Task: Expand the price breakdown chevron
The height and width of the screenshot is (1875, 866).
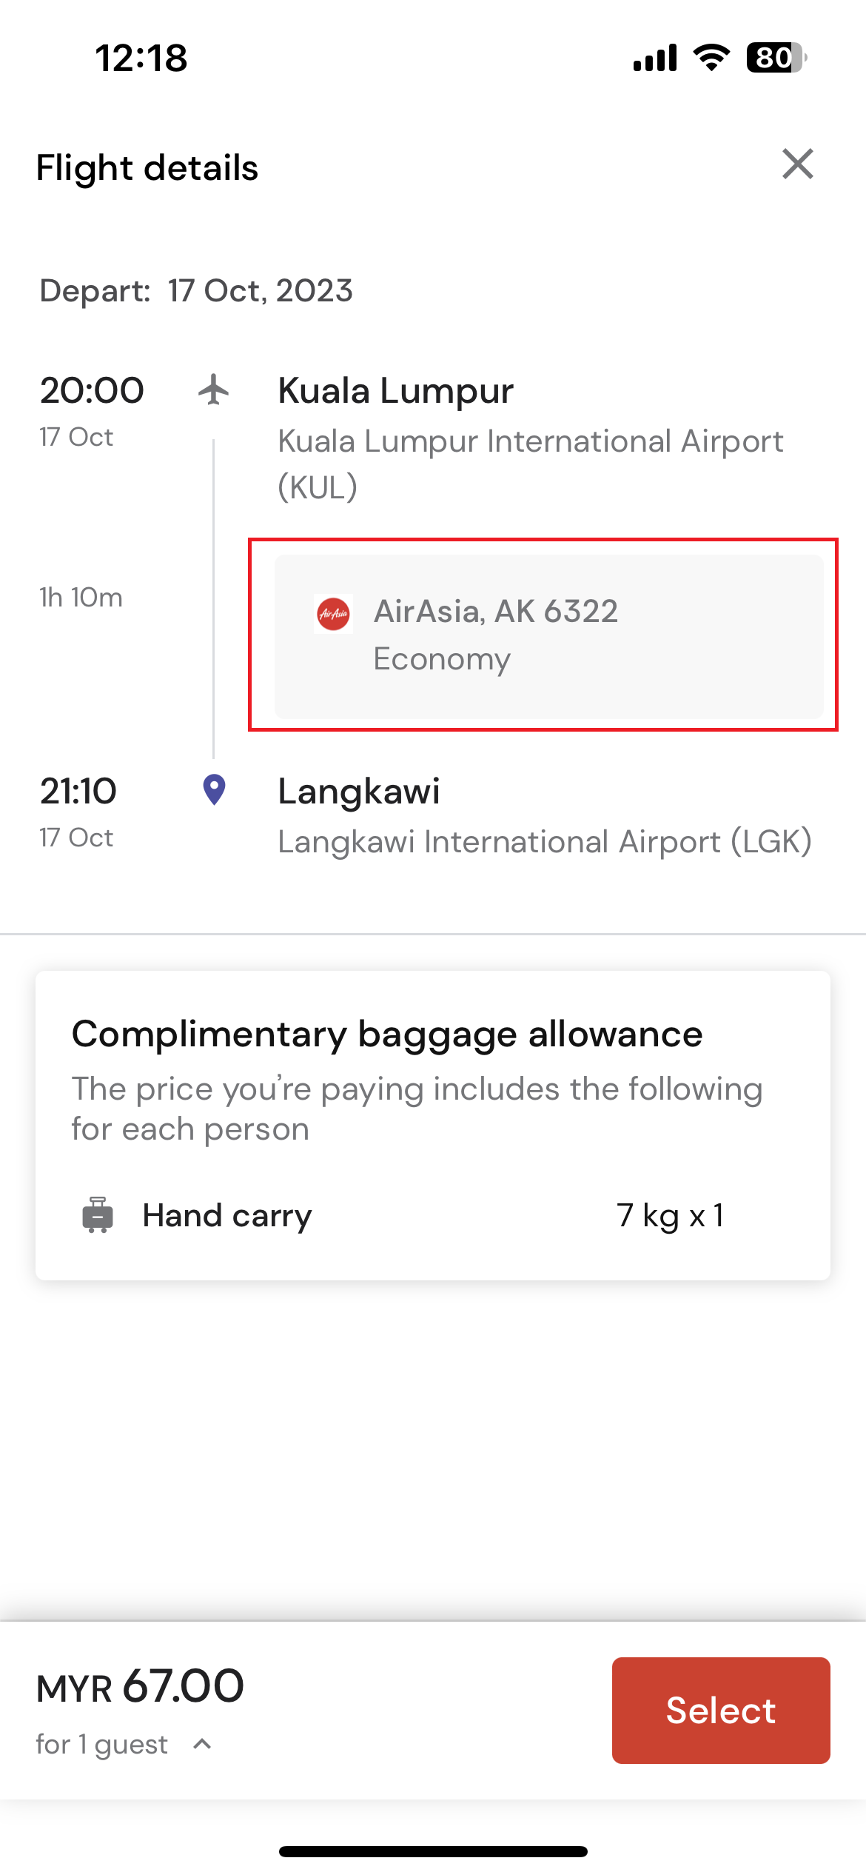Action: [x=202, y=1744]
